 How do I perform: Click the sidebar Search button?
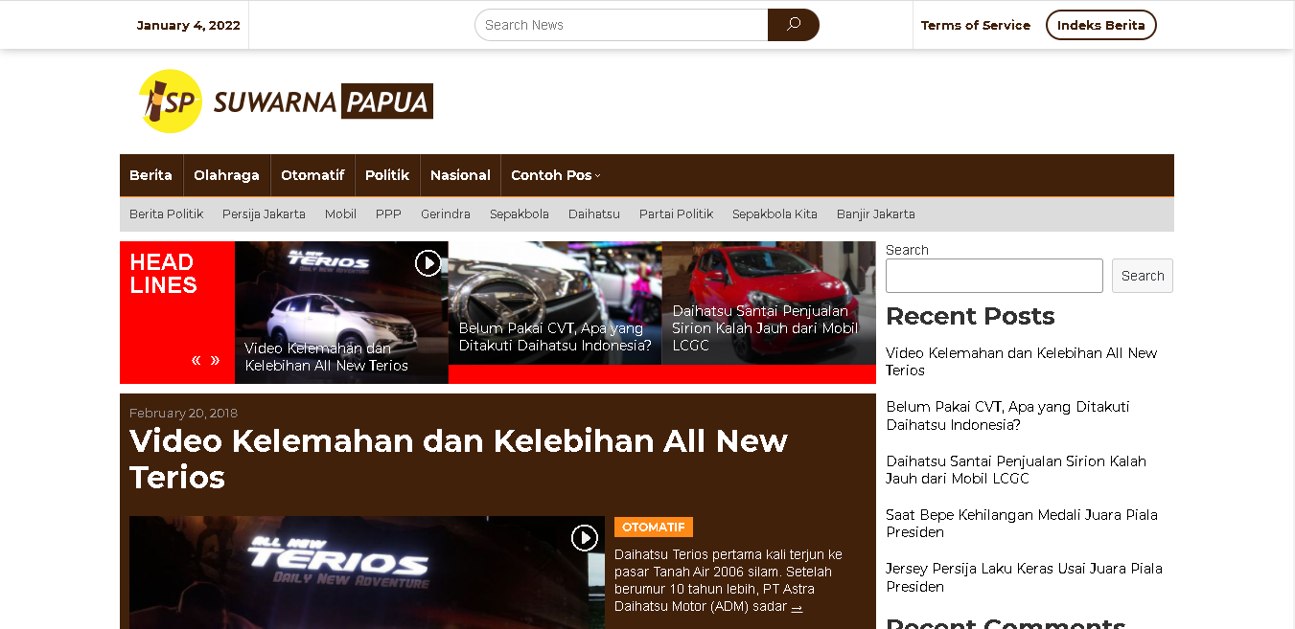(1143, 276)
